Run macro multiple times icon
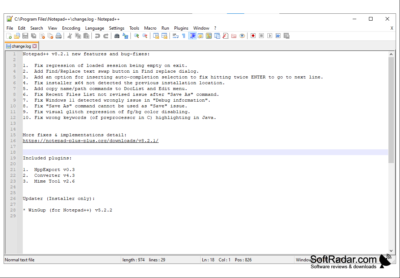 278,36
